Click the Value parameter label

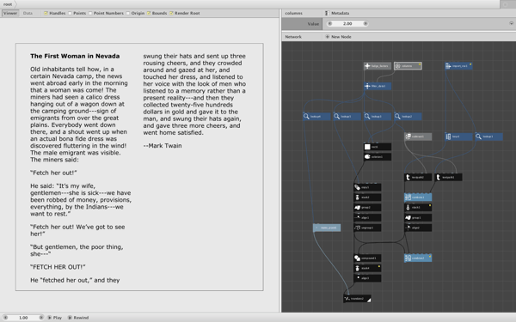coord(313,24)
